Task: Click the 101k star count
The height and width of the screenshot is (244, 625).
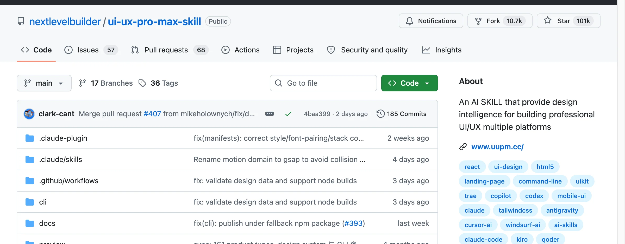Action: (x=583, y=21)
